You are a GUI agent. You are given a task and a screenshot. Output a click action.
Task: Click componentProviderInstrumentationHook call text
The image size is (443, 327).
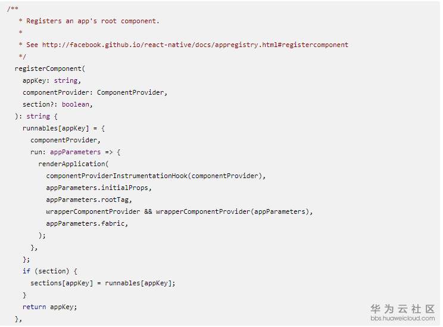[117, 176]
